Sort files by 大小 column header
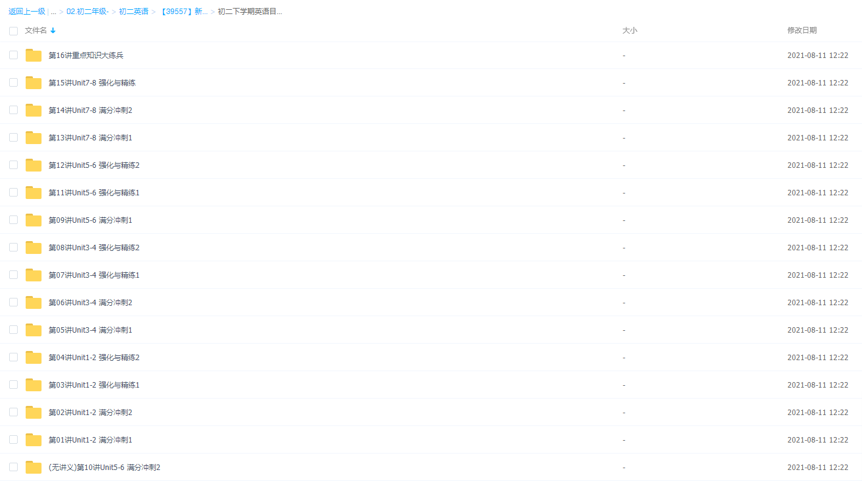Screen dimensions: 862x481 [x=629, y=31]
